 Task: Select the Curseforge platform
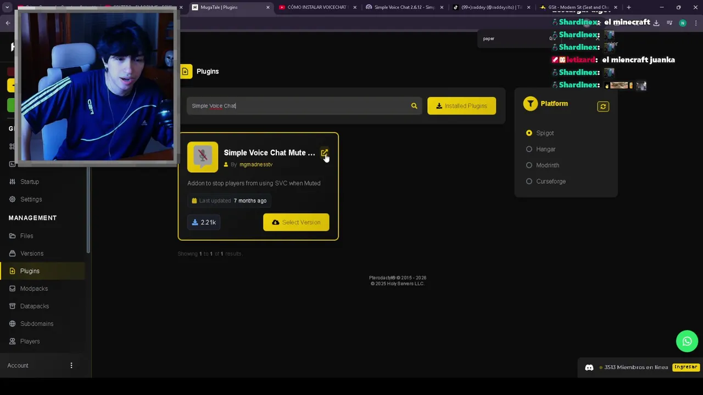(x=529, y=181)
